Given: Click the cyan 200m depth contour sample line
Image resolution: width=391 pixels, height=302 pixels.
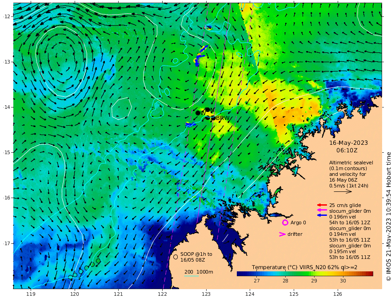Looking at the screenshot, I should 192,276.
